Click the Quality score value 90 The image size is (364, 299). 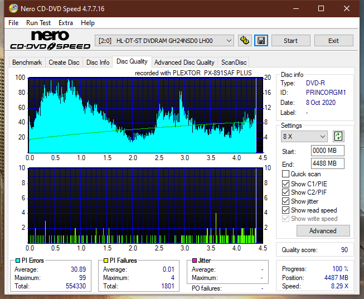(x=344, y=250)
